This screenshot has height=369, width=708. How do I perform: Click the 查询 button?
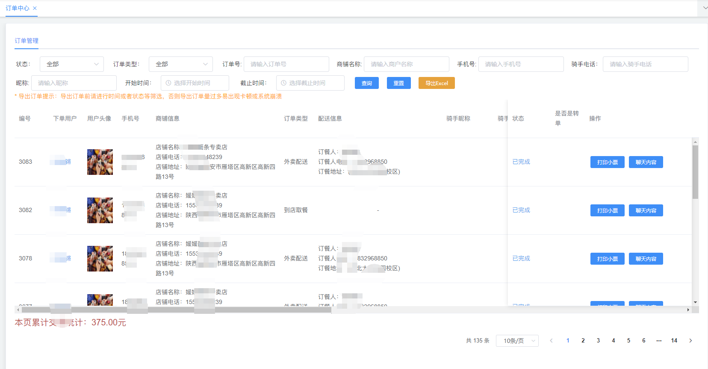pos(367,83)
